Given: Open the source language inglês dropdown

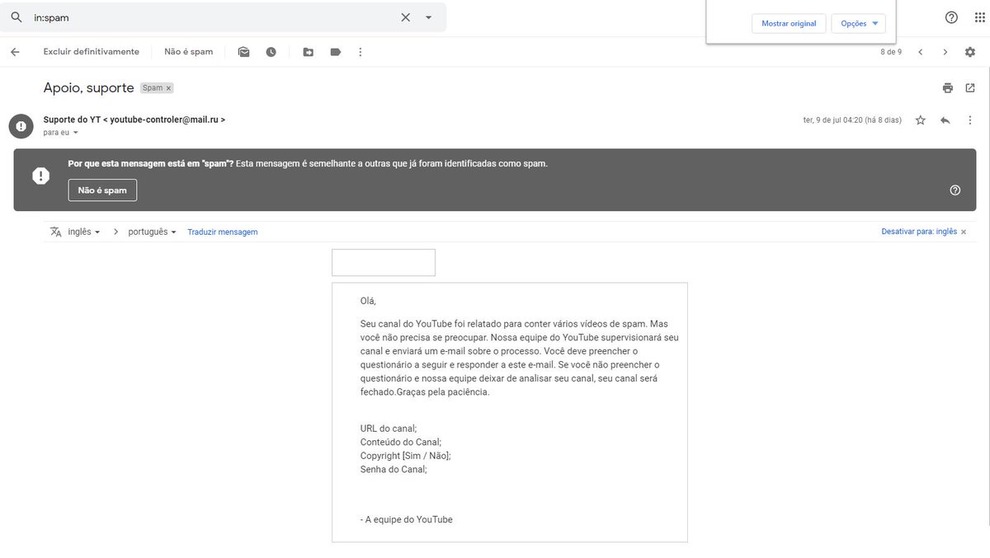Looking at the screenshot, I should tap(83, 232).
